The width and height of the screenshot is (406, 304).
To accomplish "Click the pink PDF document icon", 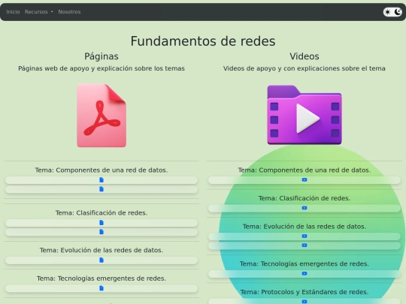I will [101, 116].
